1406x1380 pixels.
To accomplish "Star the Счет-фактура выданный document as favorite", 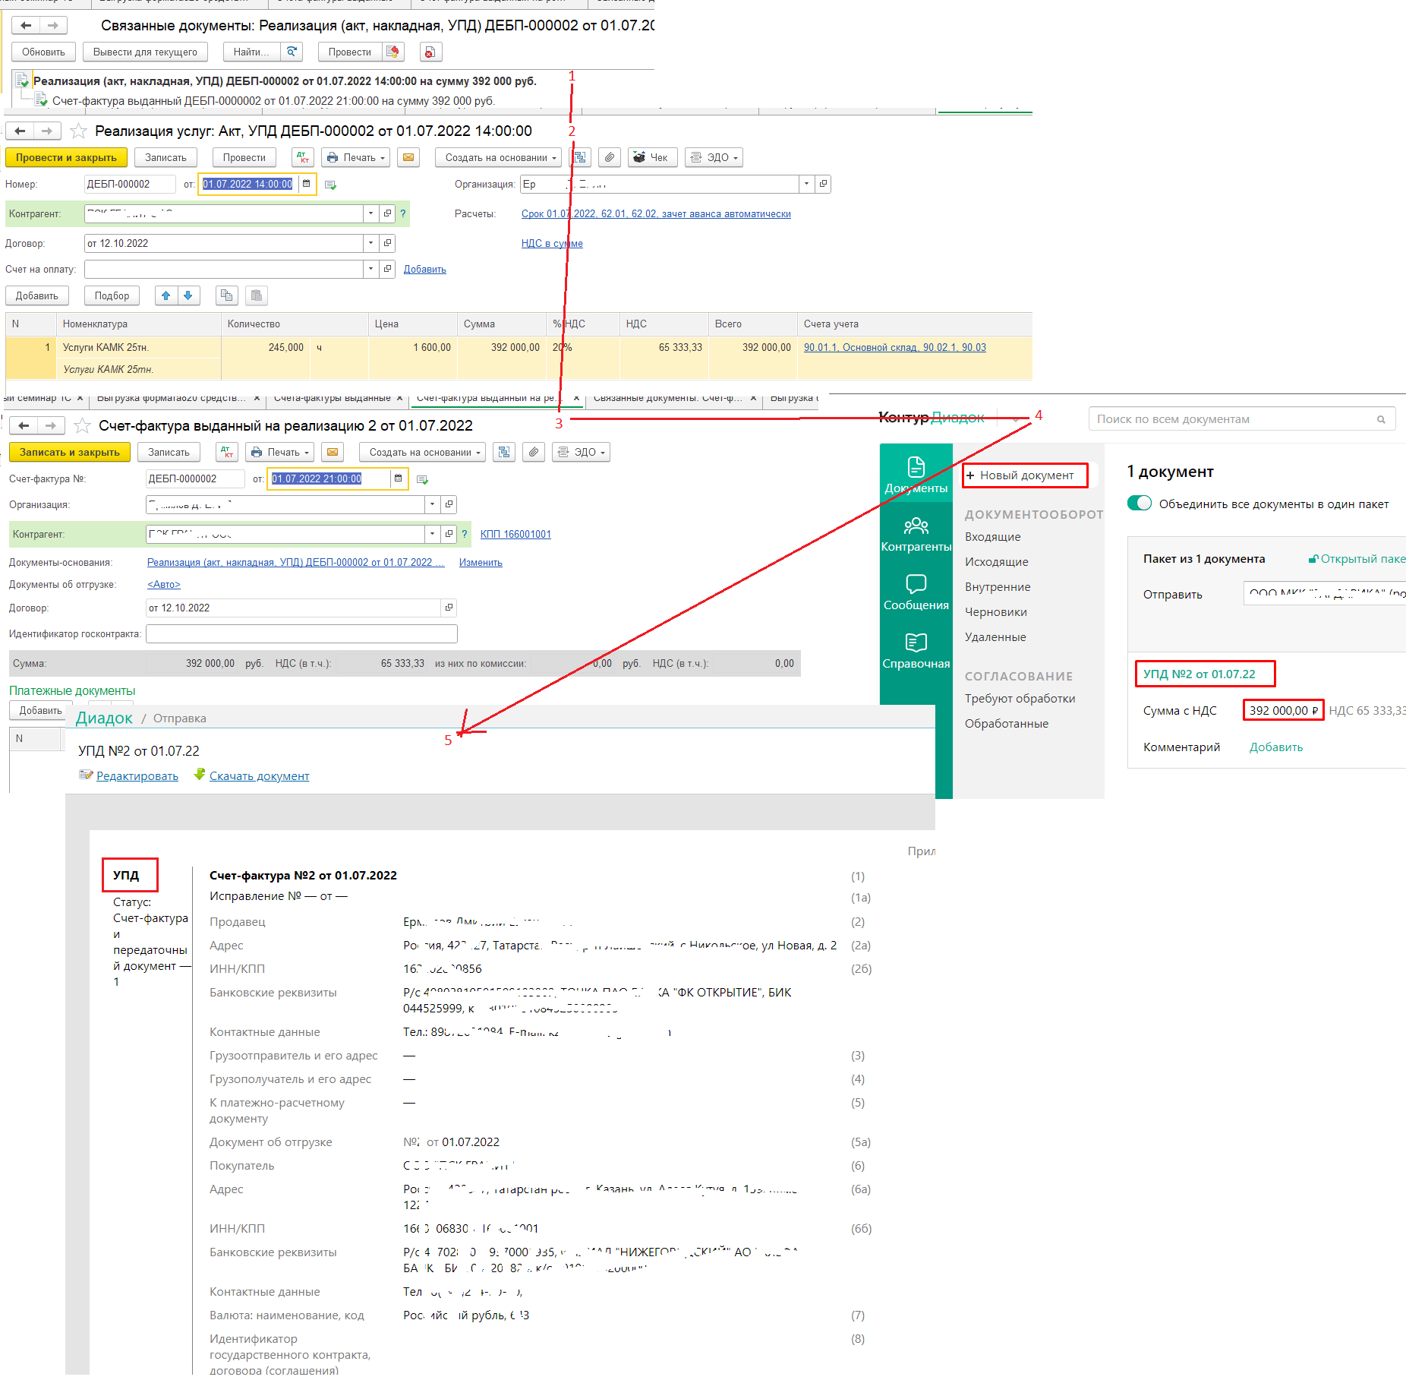I will pos(82,425).
